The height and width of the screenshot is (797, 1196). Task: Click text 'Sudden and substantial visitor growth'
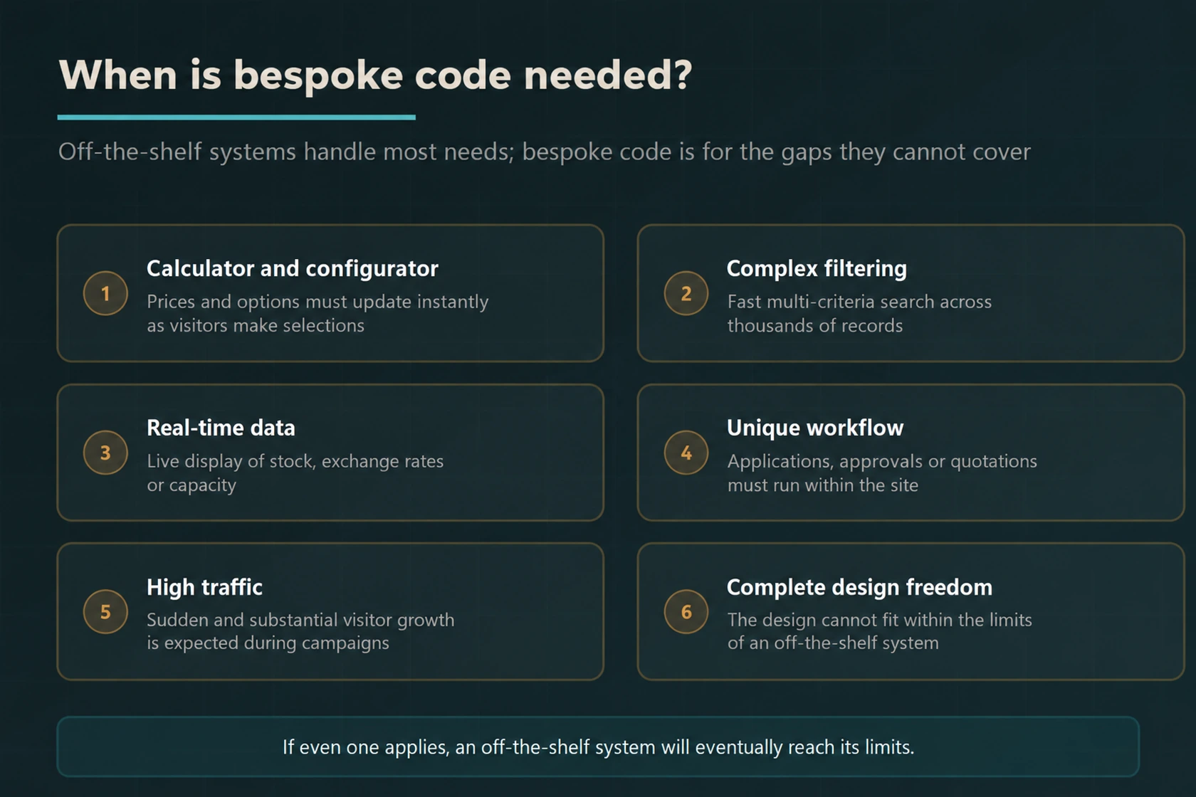tap(300, 620)
